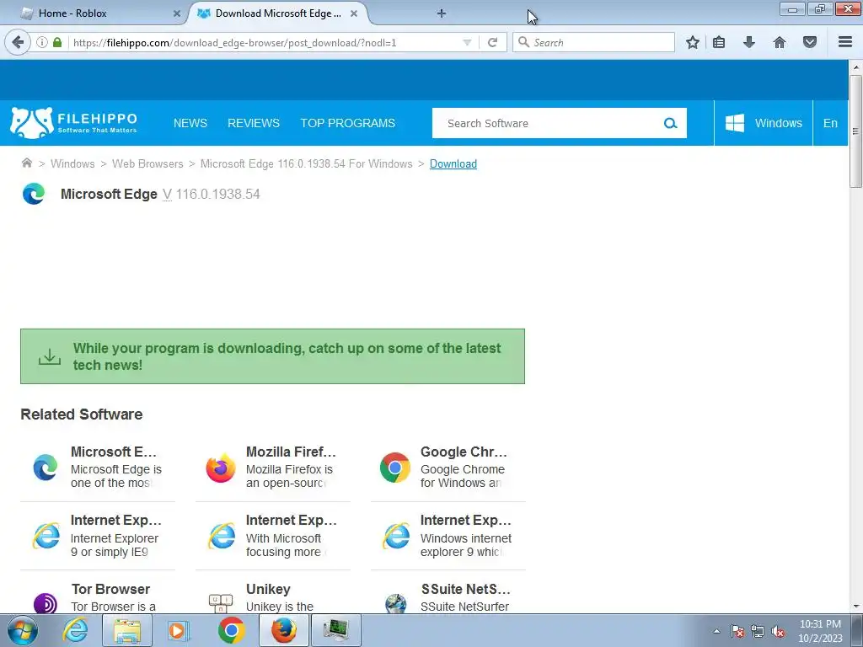Open a new tab with the plus button
The image size is (863, 647).
click(x=442, y=13)
